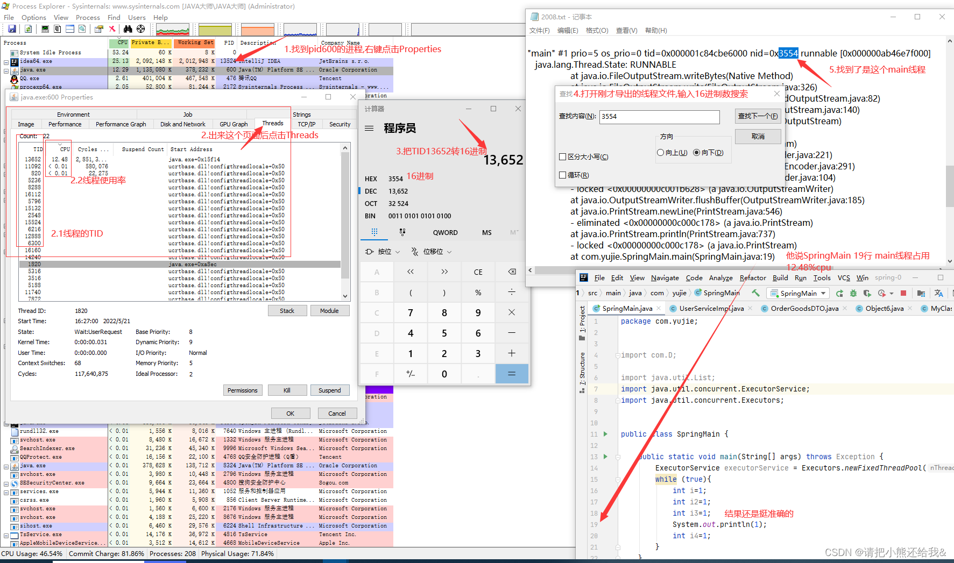
Task: Click the Find what input field
Action: click(660, 117)
